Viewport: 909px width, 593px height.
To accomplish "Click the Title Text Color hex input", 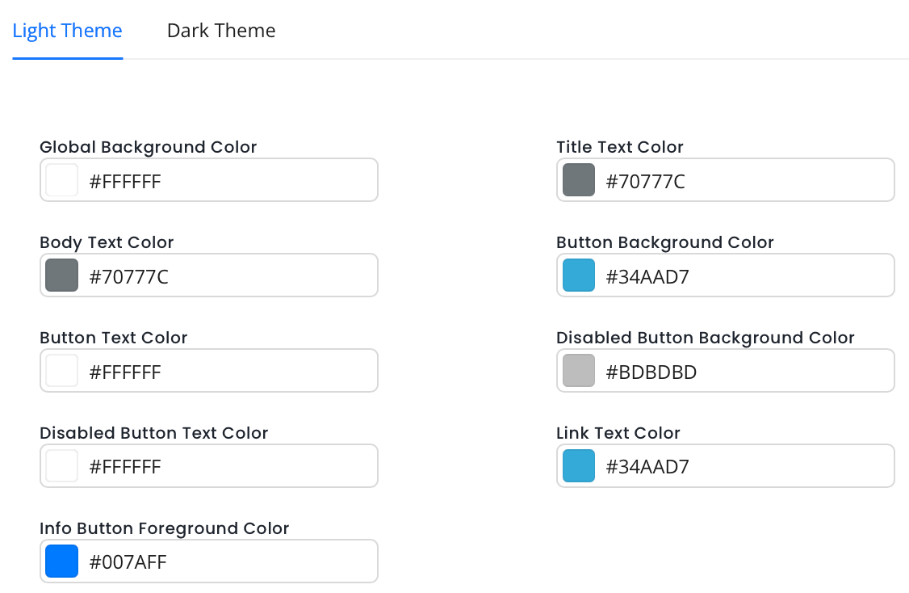I will pyautogui.click(x=743, y=181).
